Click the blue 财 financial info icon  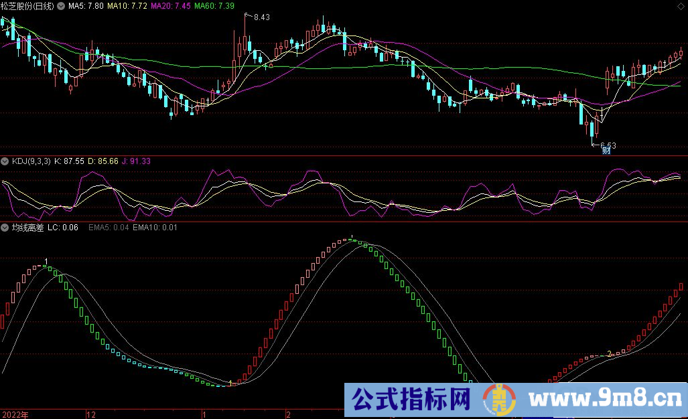click(606, 151)
